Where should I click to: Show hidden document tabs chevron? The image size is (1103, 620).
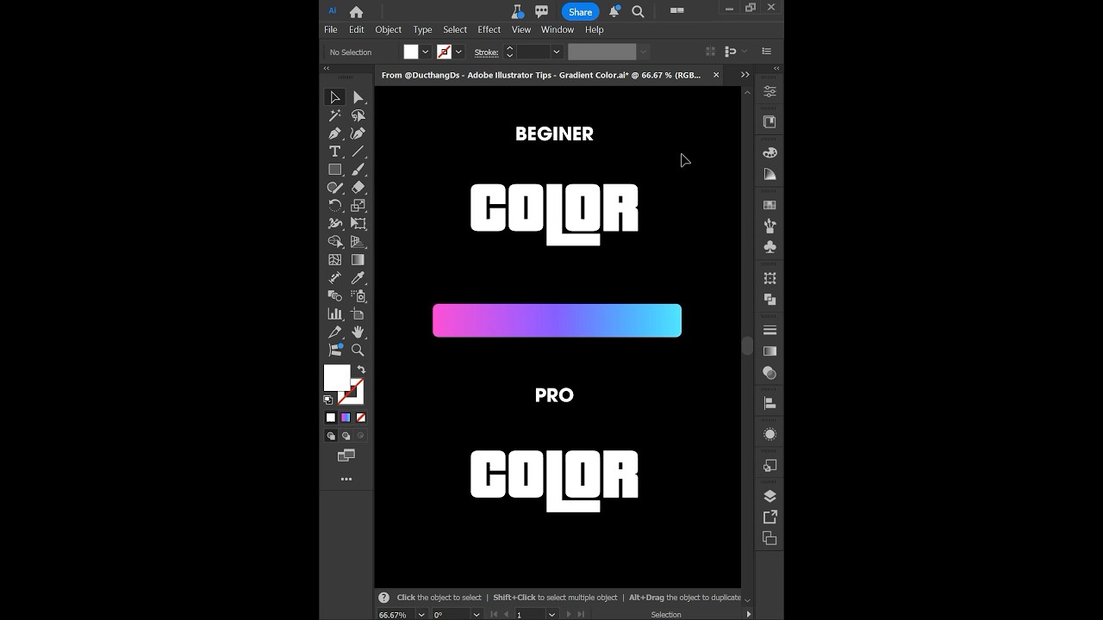coord(745,75)
